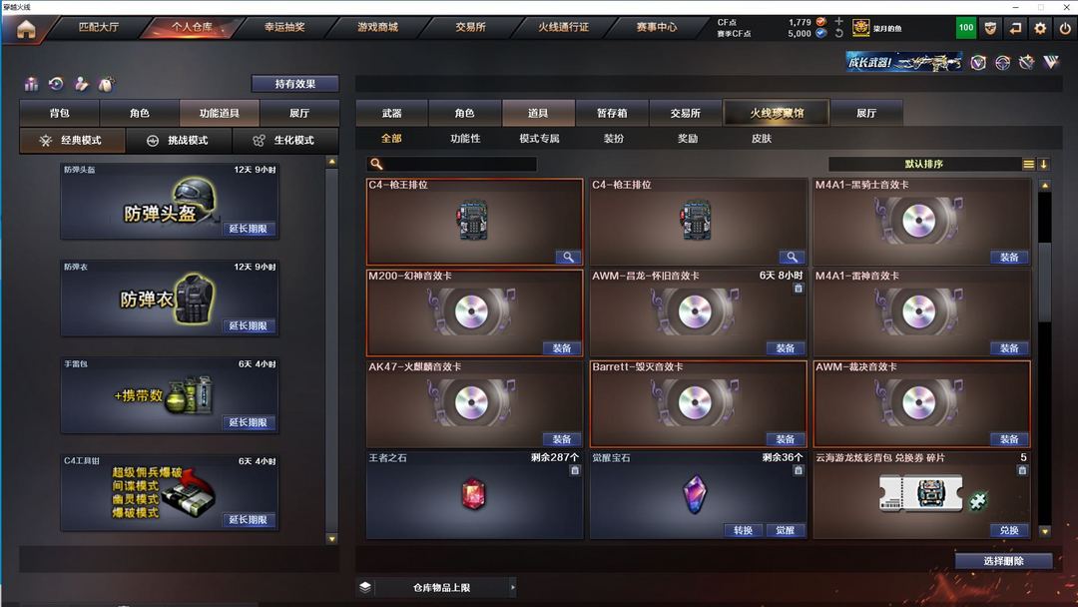Screen dimensions: 1078x607
Task: Switch to 挑战模式 mode toggle
Action: pyautogui.click(x=179, y=140)
